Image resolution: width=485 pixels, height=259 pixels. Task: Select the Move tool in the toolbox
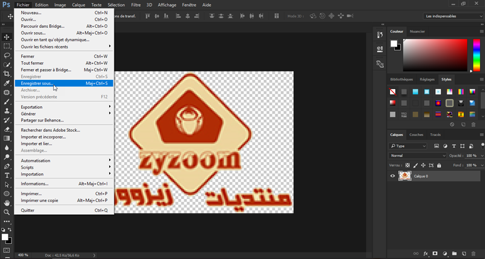pos(7,37)
